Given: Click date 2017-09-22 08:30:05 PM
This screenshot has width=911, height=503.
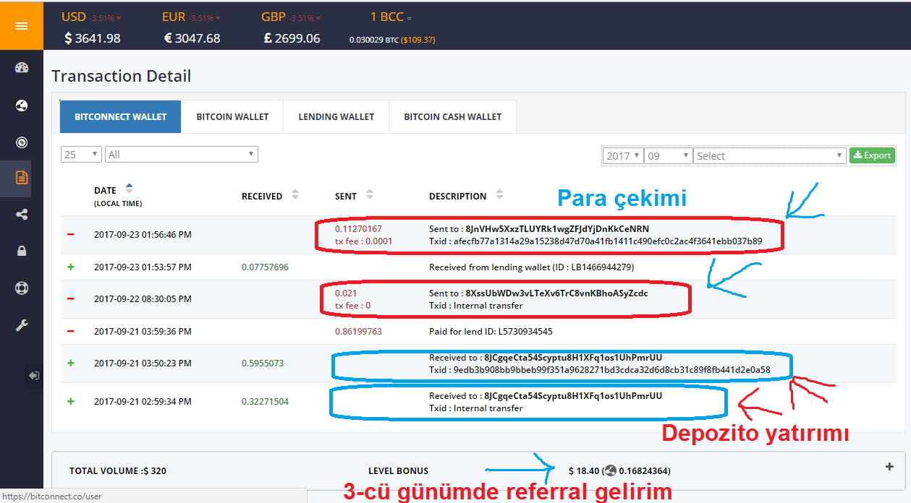Looking at the screenshot, I should pos(143,299).
